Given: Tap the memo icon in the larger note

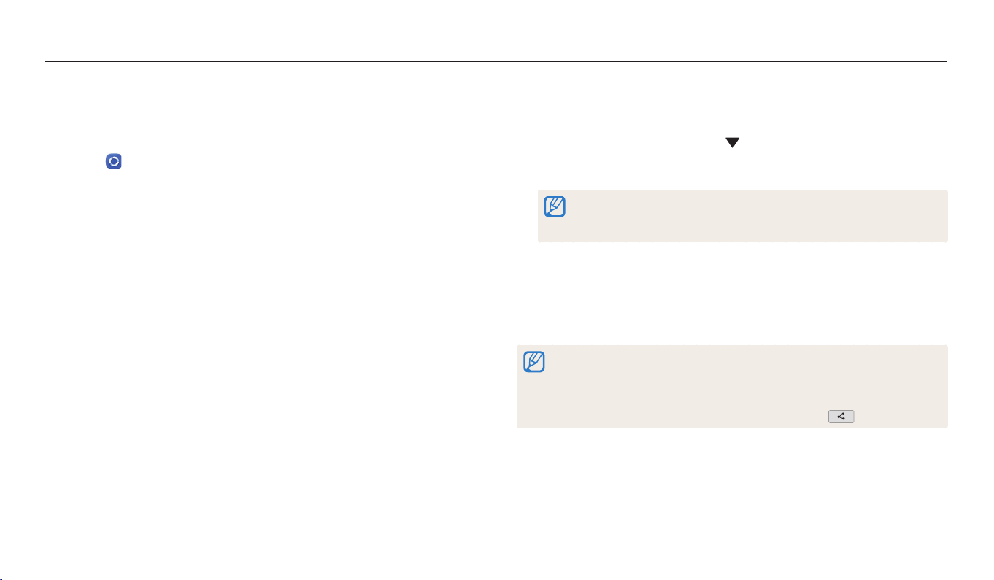Looking at the screenshot, I should [535, 362].
